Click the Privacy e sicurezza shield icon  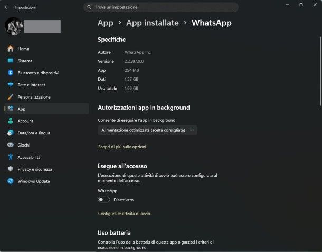[x=10, y=169]
